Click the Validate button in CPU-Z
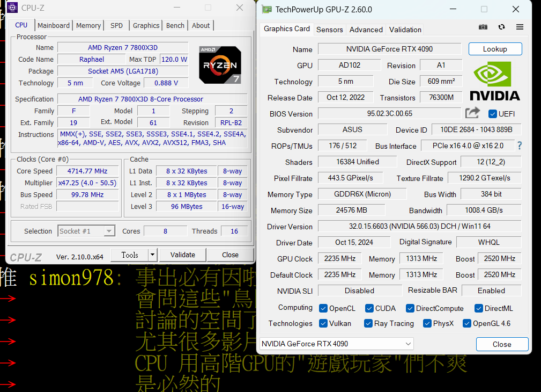This screenshot has width=541, height=392. point(182,255)
